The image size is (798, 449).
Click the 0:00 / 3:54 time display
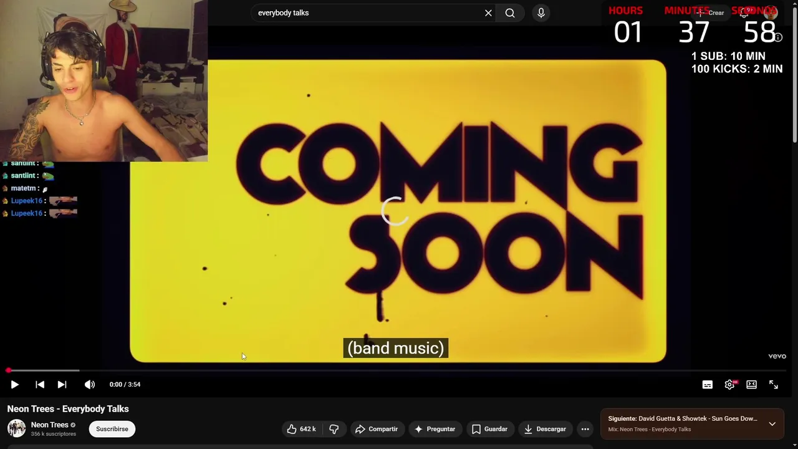tap(125, 385)
